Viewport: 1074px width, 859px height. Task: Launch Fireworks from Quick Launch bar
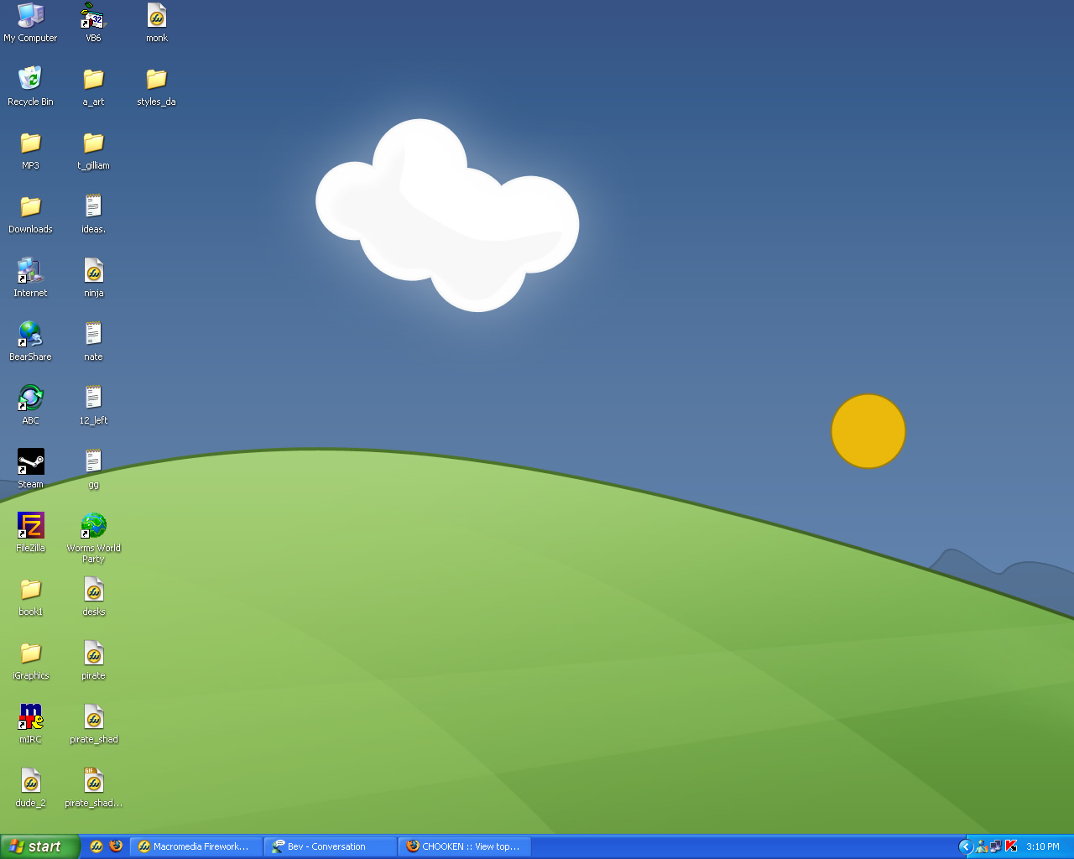(96, 846)
